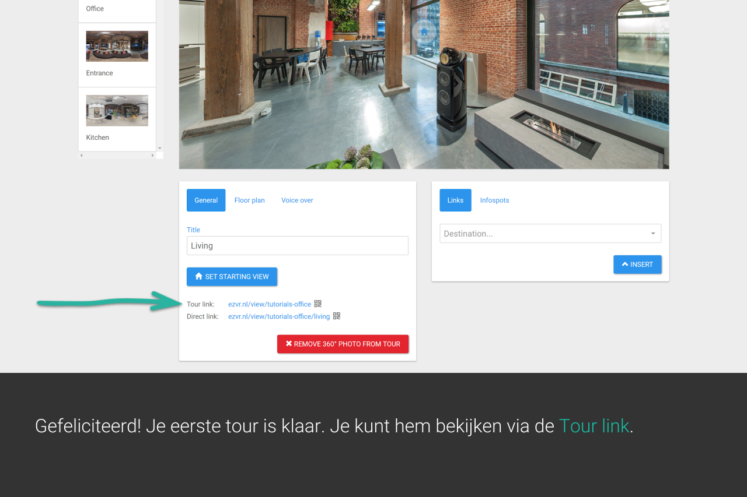Remove 360° photo from tour
The image size is (747, 497).
[343, 344]
